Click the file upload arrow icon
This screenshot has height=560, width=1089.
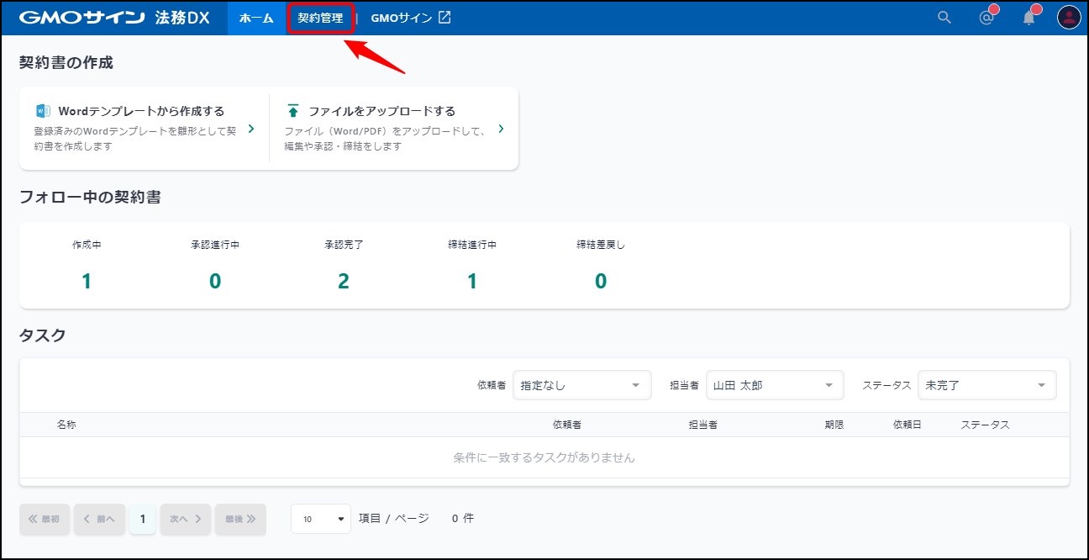click(293, 111)
